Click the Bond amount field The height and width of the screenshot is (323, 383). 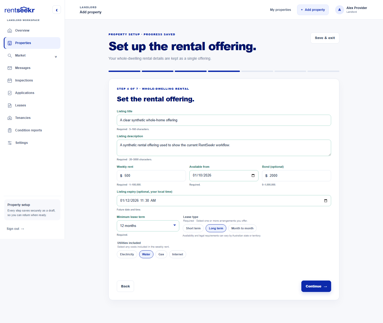coord(297,176)
